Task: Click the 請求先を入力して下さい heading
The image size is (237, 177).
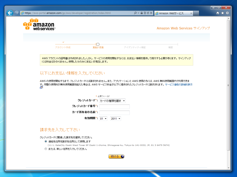Action: point(60,130)
